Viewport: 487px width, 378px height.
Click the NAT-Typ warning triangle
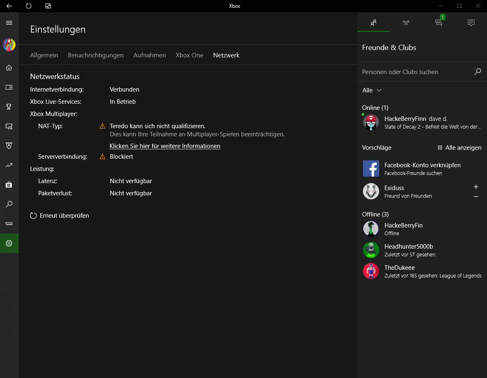tap(103, 126)
